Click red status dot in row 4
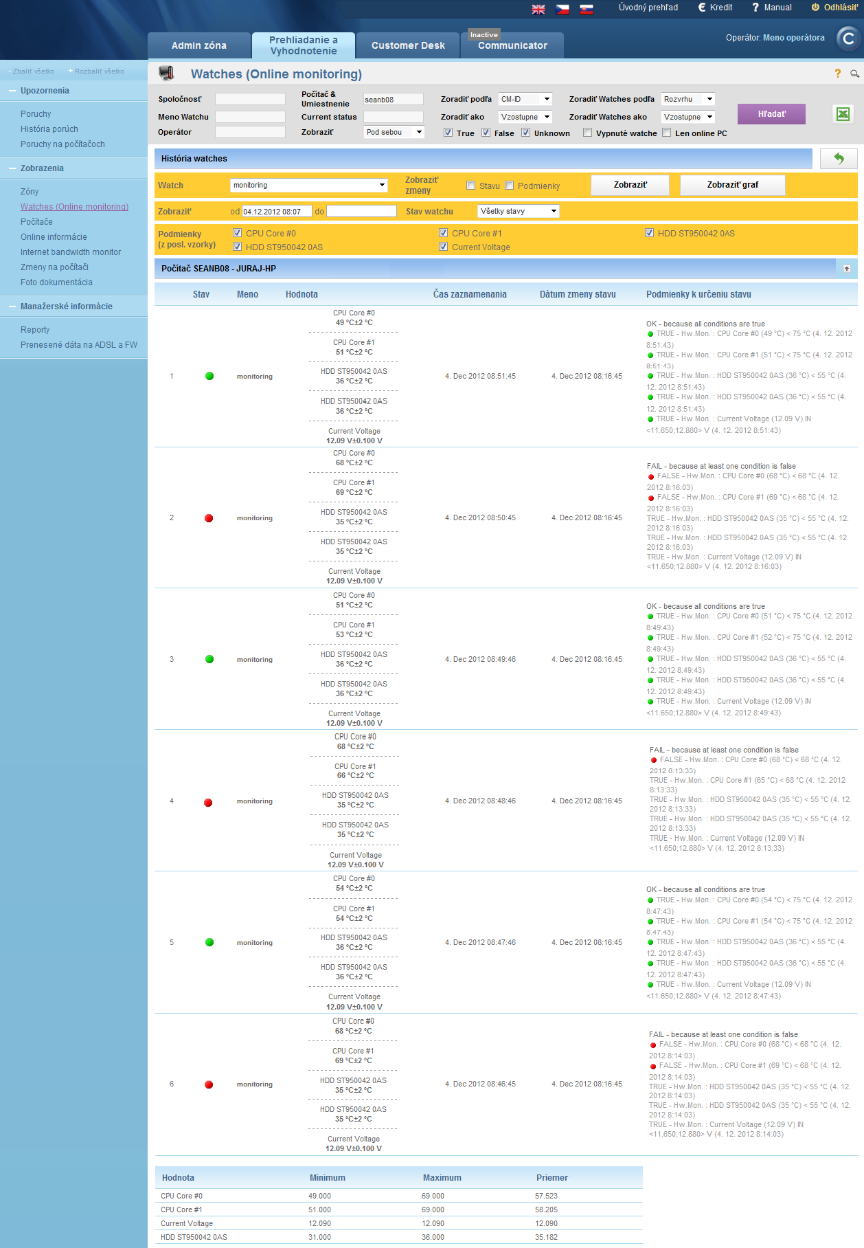 pos(208,803)
